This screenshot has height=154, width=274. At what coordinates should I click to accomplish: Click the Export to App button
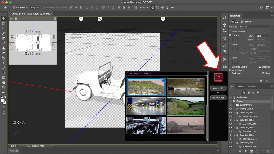(x=218, y=98)
